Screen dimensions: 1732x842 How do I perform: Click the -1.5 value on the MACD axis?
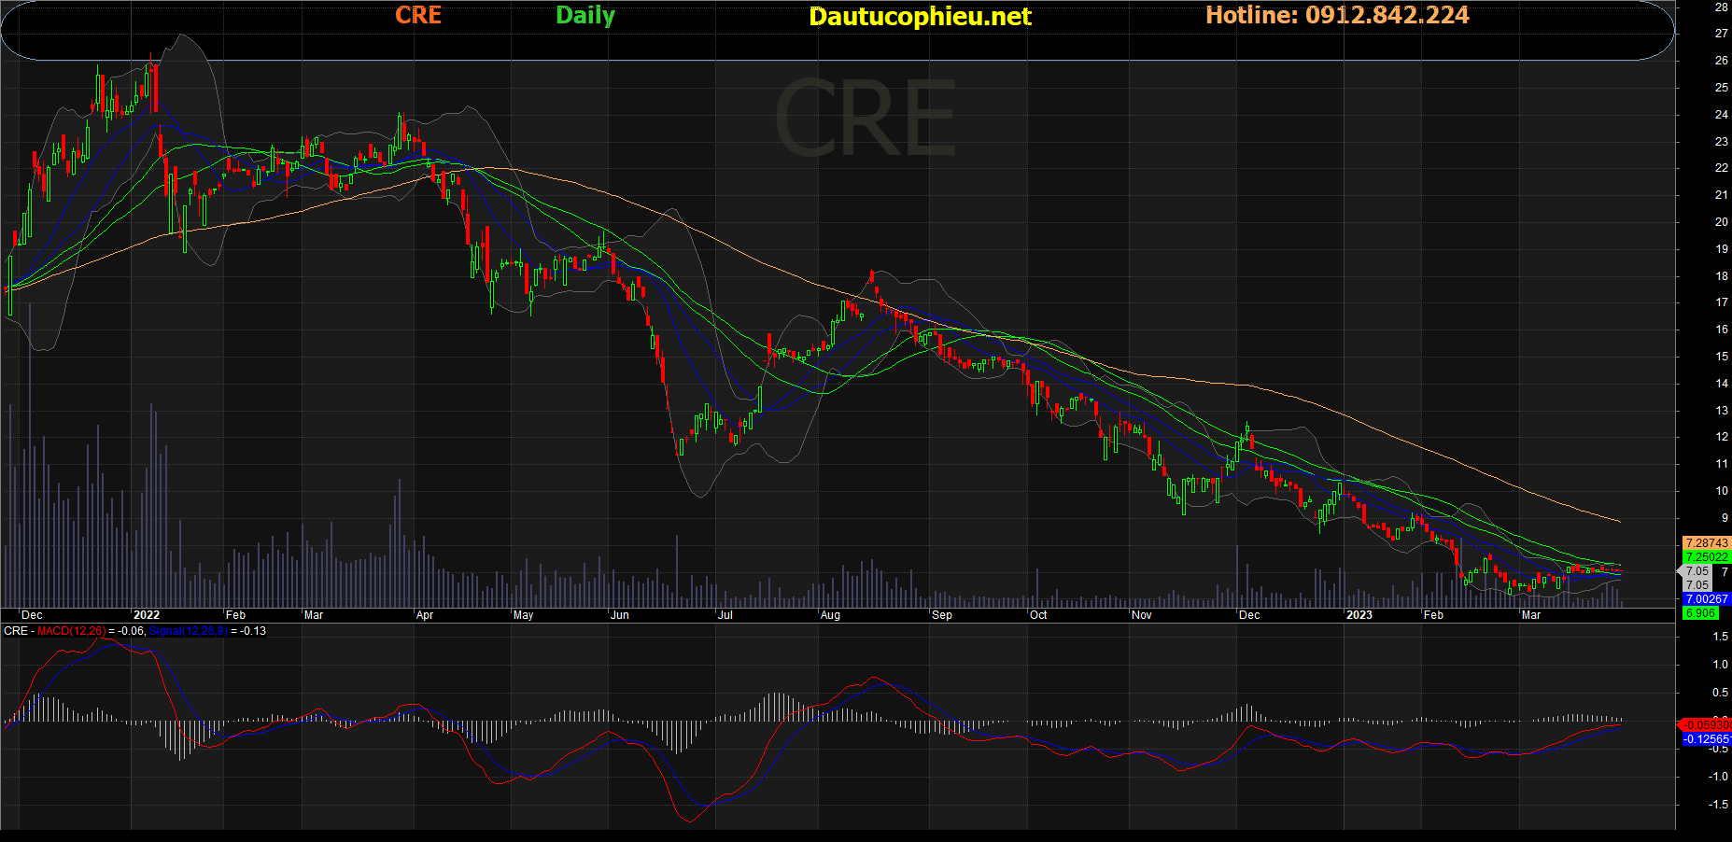point(1718,805)
